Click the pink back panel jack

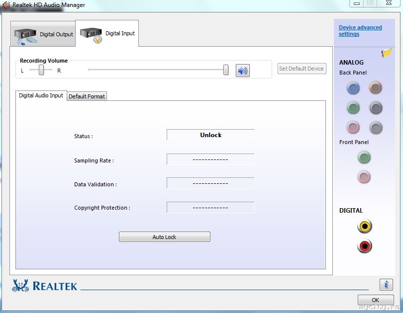pyautogui.click(x=353, y=127)
